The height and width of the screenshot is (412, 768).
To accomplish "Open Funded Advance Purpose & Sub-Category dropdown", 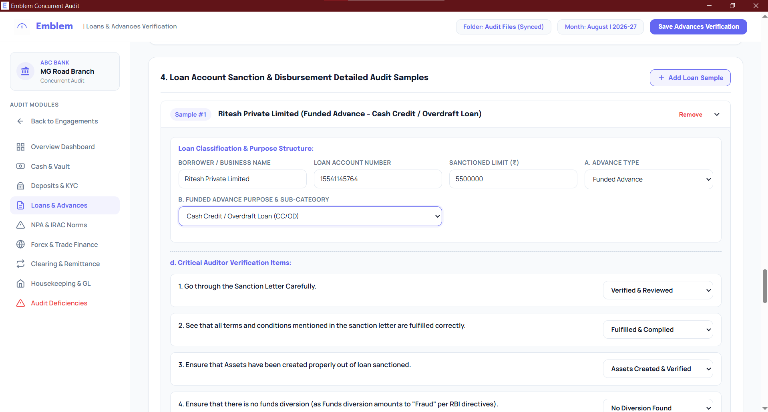I will pos(310,216).
